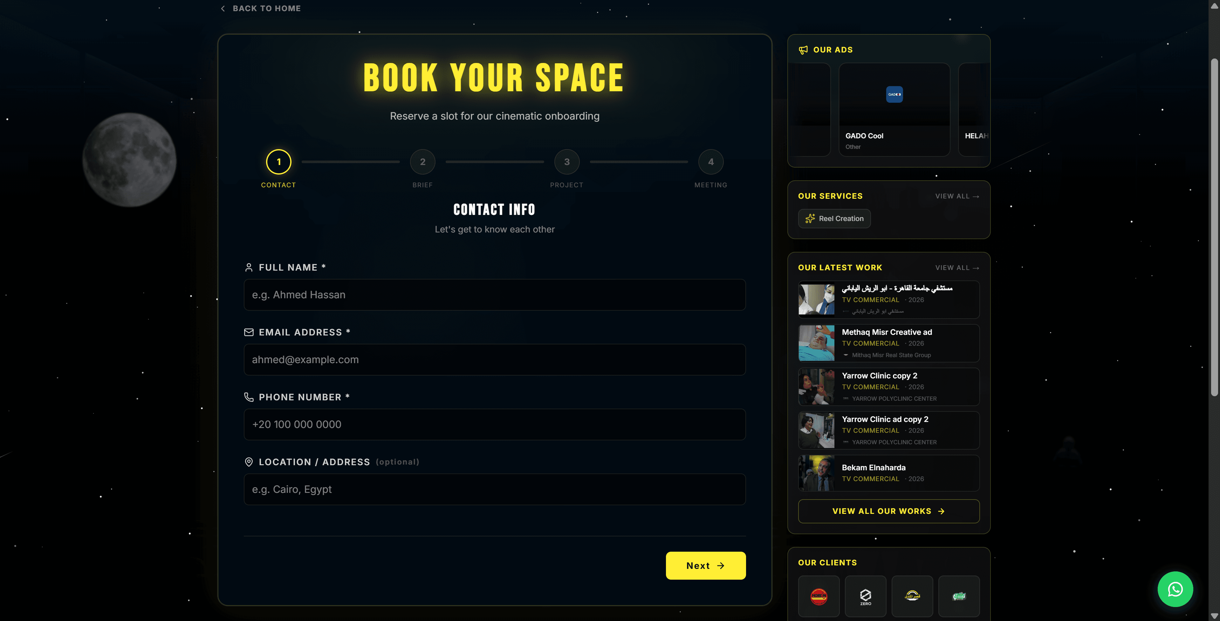Open the ZERO client logo
Screen dimensions: 1220x621
[x=865, y=597]
